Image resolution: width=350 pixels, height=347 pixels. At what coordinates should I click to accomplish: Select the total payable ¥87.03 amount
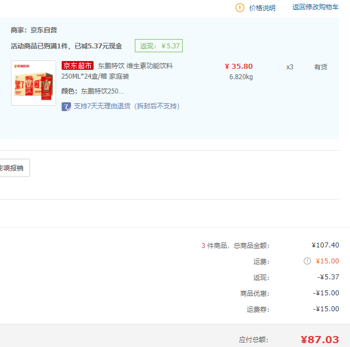(x=320, y=340)
